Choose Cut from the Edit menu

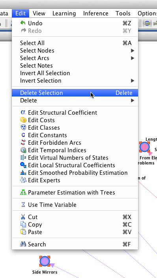click(75, 217)
